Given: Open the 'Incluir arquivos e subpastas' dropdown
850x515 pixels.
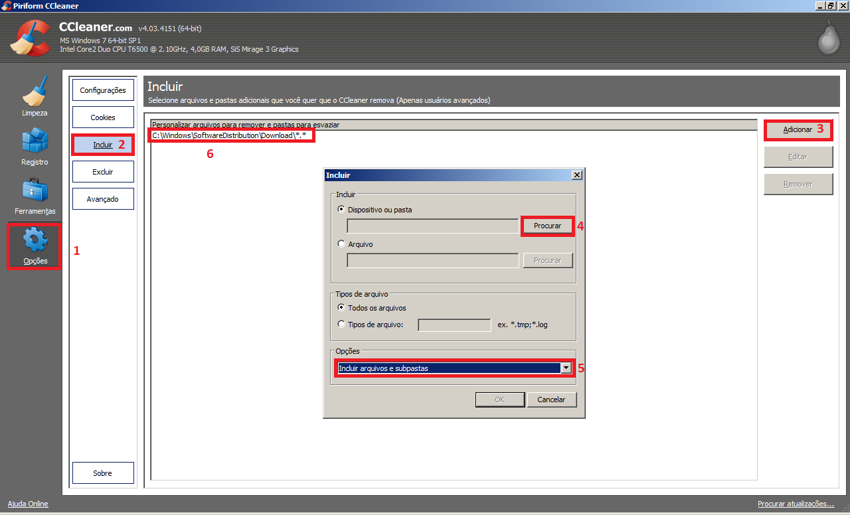Looking at the screenshot, I should [454, 368].
